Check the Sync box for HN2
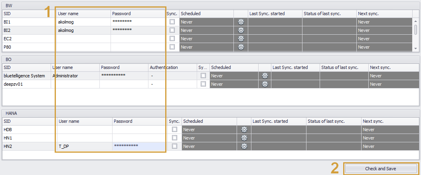421x175 pixels. (174, 146)
